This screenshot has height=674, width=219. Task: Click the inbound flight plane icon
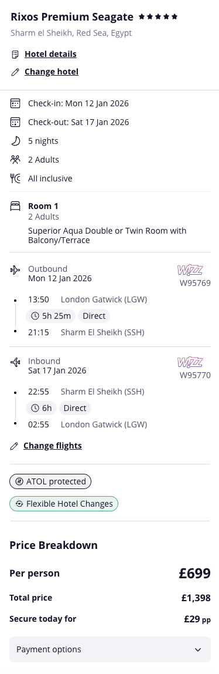tap(15, 362)
